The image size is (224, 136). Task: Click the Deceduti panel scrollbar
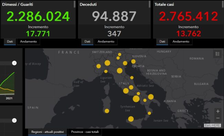coord(150,4)
